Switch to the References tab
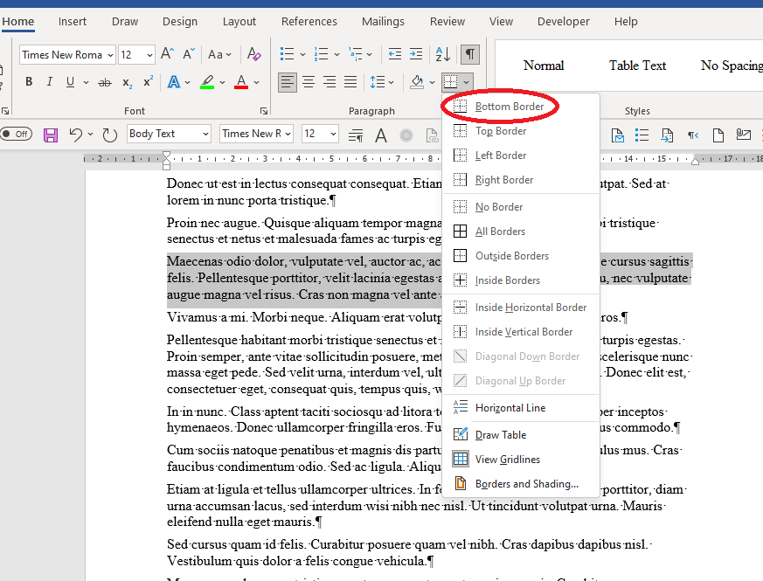Image resolution: width=763 pixels, height=581 pixels. [x=309, y=21]
